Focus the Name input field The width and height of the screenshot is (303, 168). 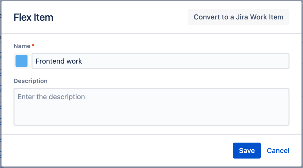pyautogui.click(x=160, y=61)
